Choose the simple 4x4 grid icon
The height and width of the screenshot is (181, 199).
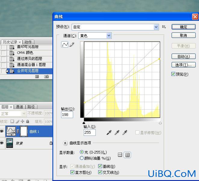(x=120, y=155)
